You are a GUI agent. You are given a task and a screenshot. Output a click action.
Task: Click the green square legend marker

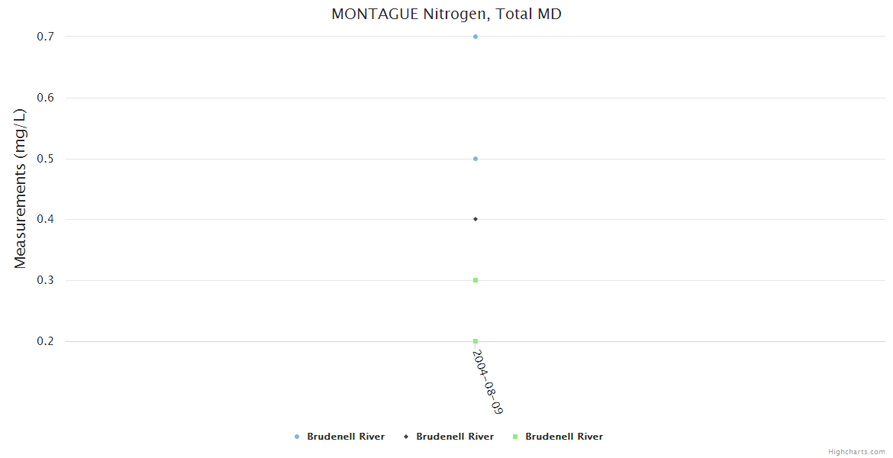pos(515,437)
